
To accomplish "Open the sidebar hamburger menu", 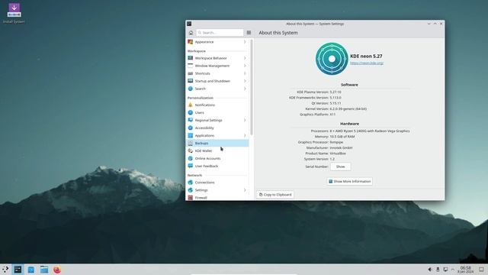I will click(x=249, y=32).
